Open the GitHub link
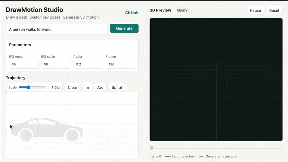This screenshot has width=288, height=162. (x=132, y=13)
